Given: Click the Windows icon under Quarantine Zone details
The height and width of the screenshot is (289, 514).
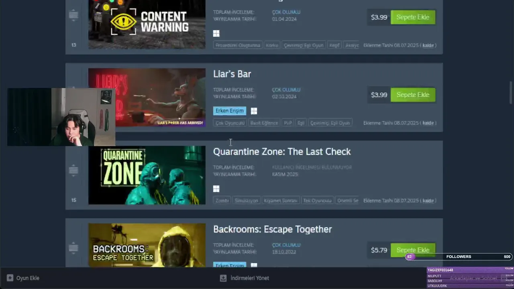Looking at the screenshot, I should click(x=216, y=189).
